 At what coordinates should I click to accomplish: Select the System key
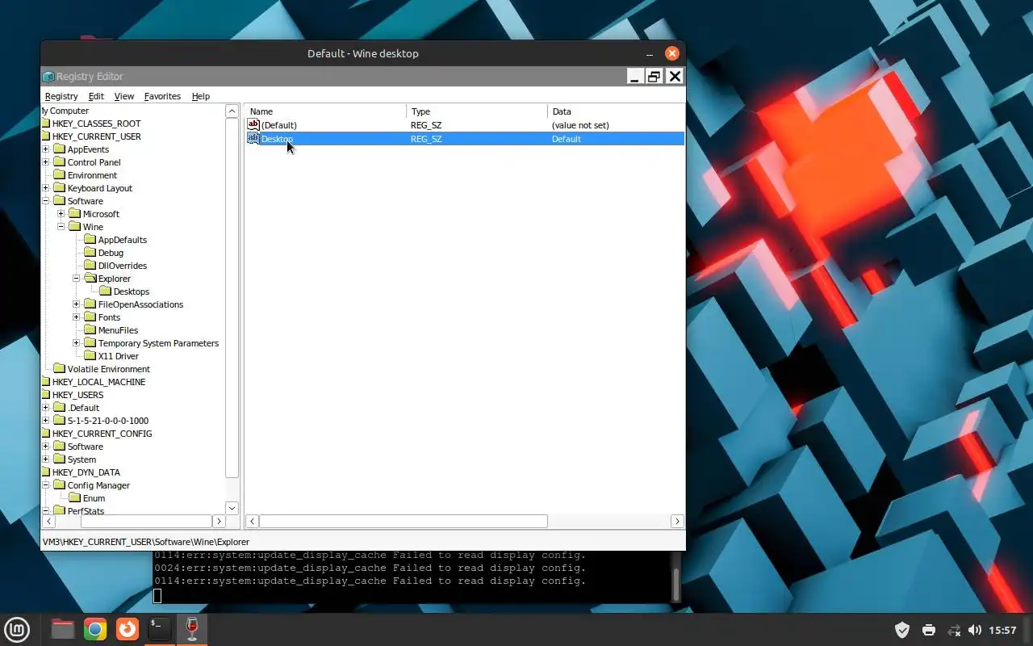coord(82,459)
